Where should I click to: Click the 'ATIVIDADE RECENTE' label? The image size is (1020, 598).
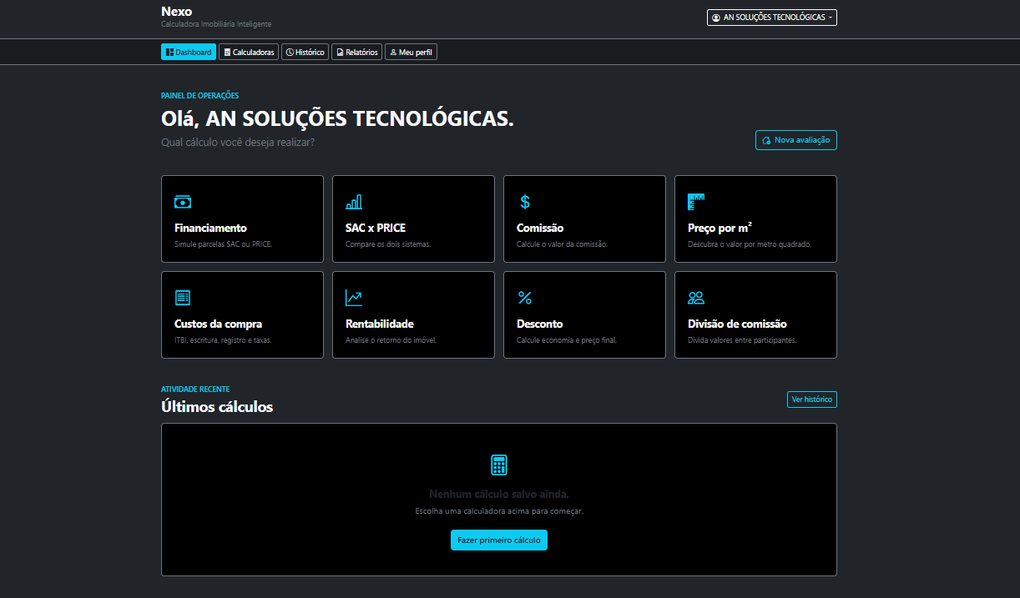click(195, 389)
